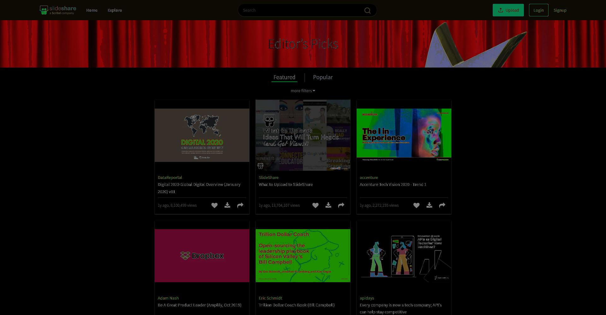Download the Accenture Tech Vision 2020 slides
The height and width of the screenshot is (315, 606).
429,205
